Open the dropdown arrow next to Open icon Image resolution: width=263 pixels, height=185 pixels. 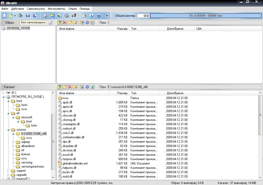15,16
